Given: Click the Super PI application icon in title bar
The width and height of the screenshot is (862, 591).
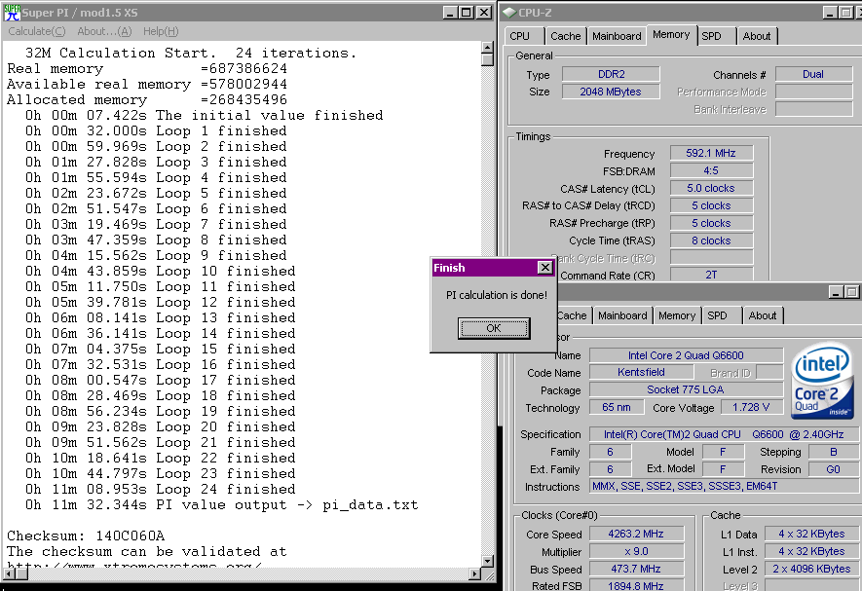Looking at the screenshot, I should (x=12, y=13).
